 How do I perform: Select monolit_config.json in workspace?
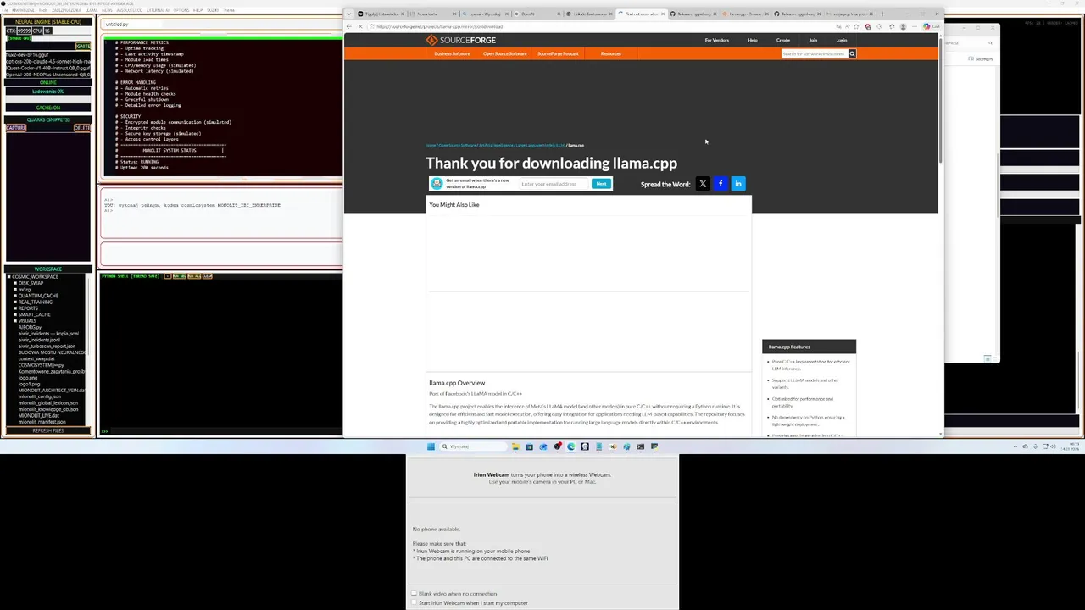(40, 396)
